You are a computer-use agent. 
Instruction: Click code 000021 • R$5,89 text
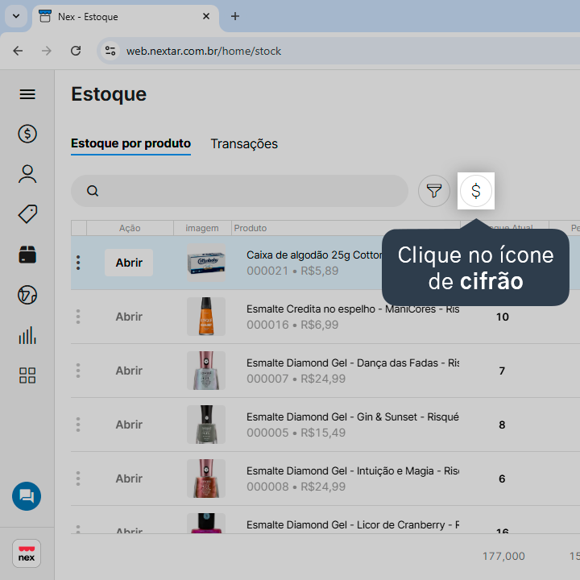[x=292, y=271]
